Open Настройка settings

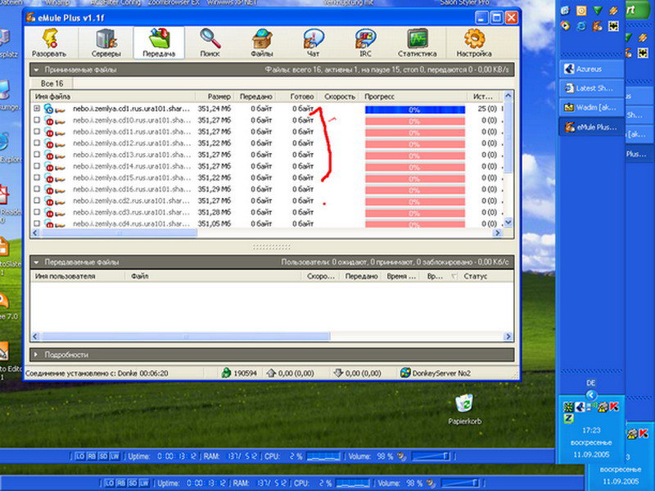point(474,43)
